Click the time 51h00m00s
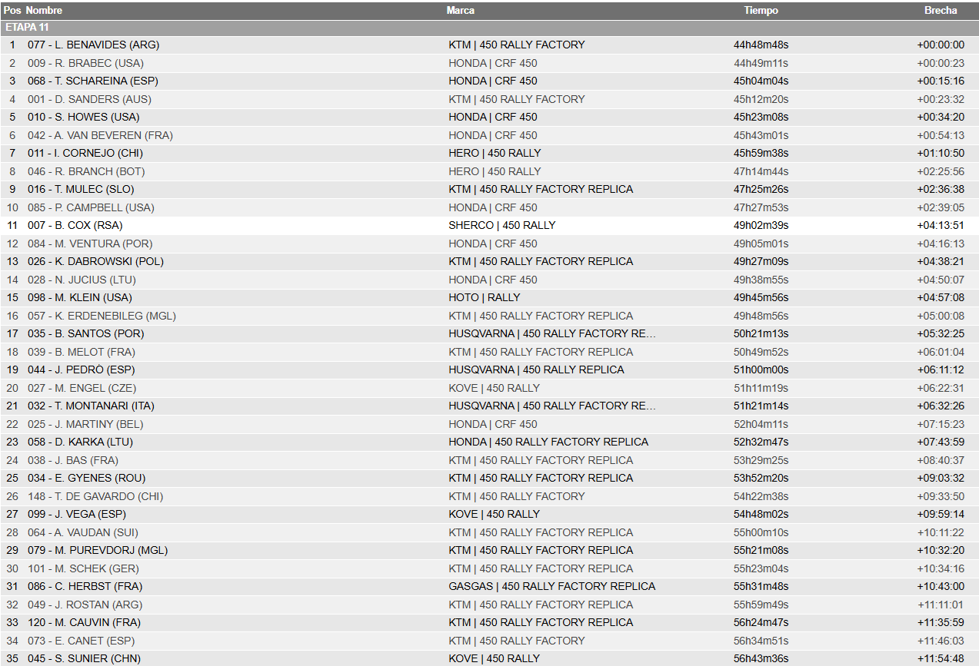 (x=761, y=369)
